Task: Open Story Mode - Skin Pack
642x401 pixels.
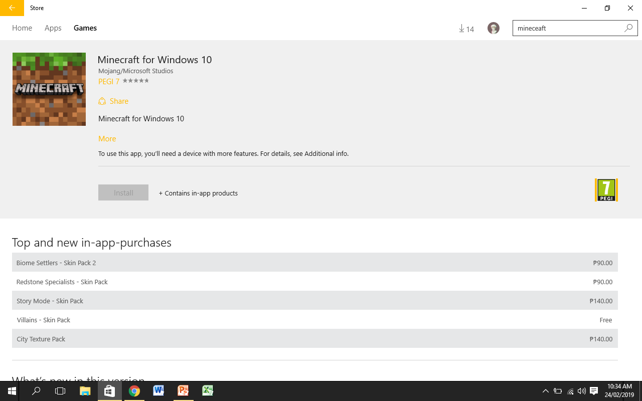Action: [x=315, y=301]
